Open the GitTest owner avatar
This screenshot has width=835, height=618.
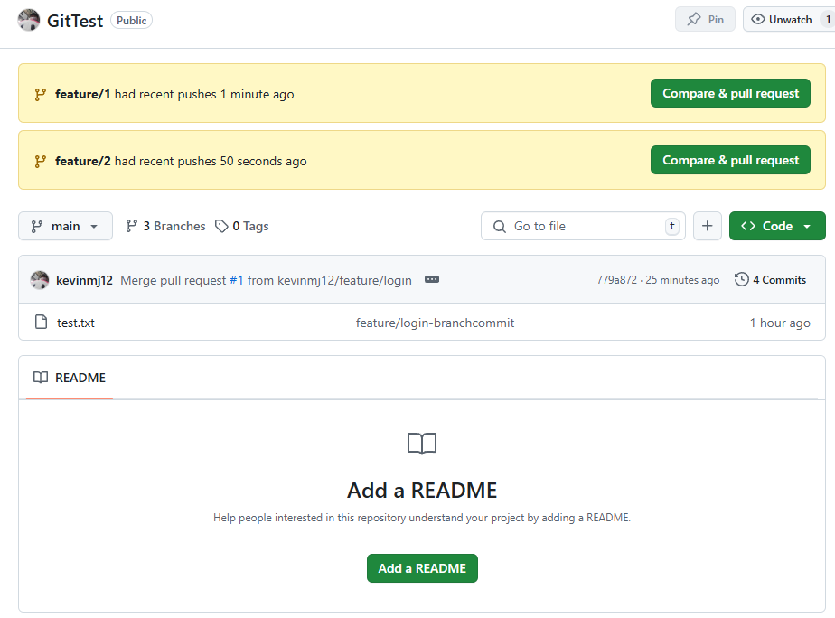pos(29,20)
